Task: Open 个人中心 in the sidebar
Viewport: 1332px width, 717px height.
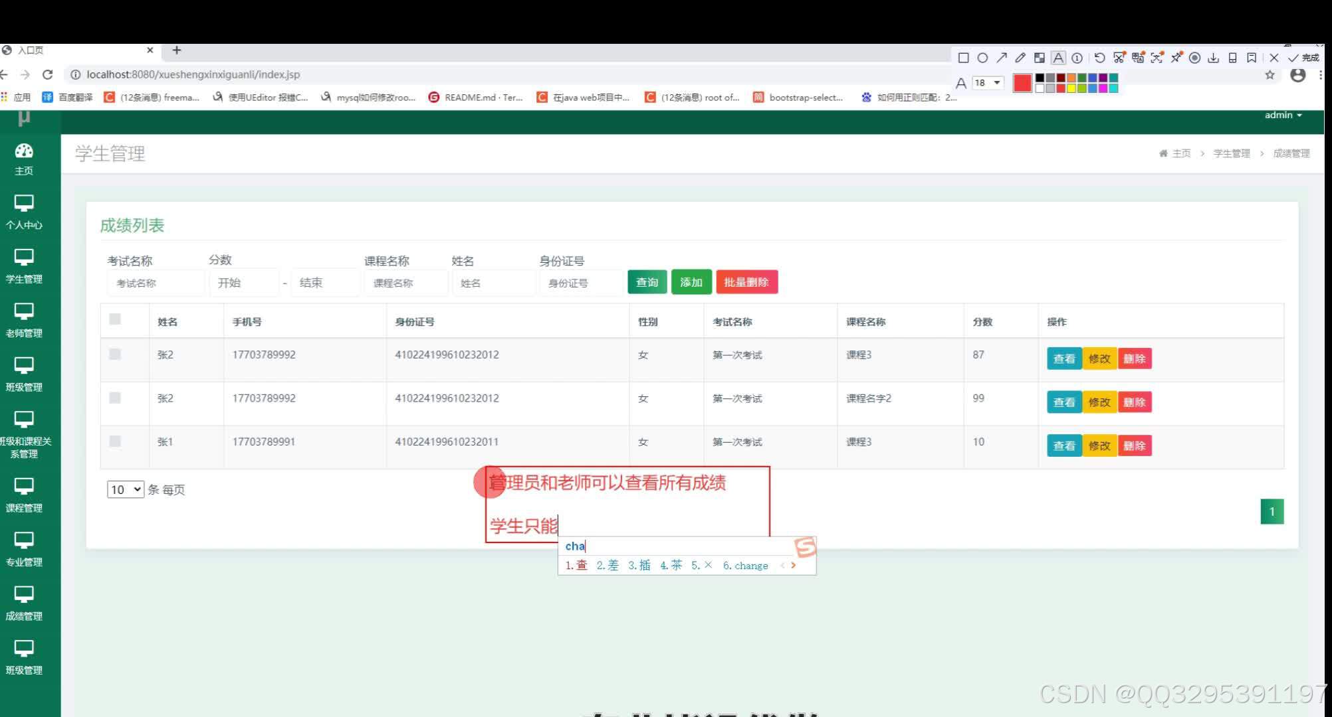Action: tap(24, 212)
